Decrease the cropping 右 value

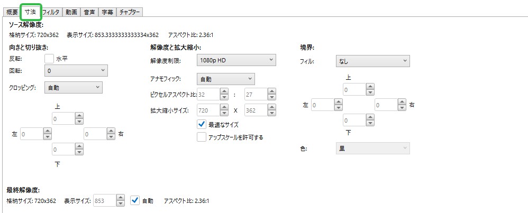111,136
